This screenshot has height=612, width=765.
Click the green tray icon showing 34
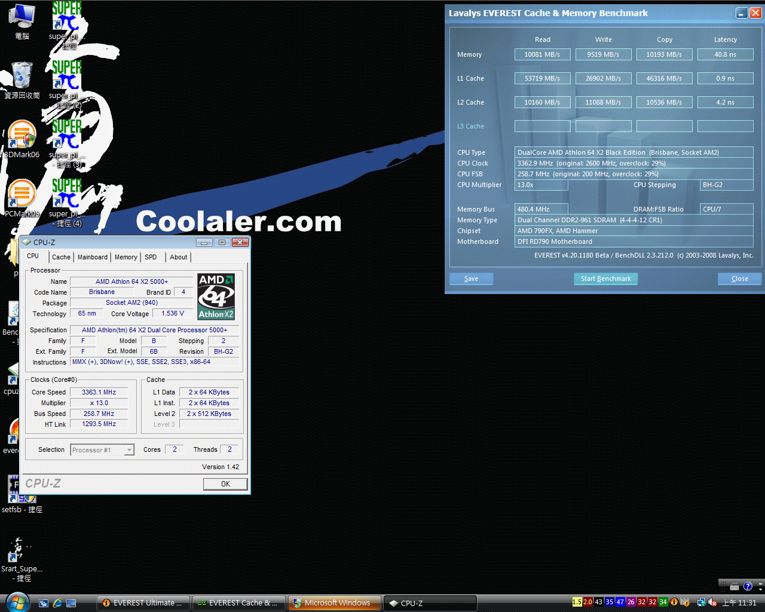663,602
